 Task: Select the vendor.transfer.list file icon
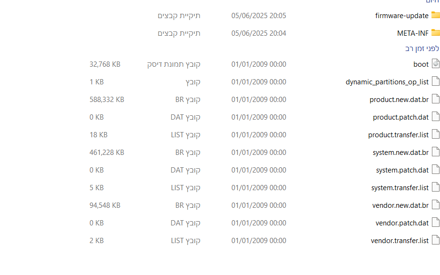click(436, 240)
